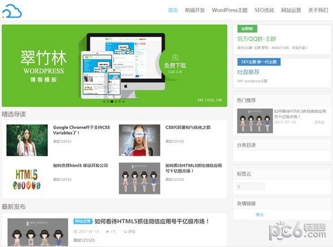This screenshot has width=333, height=247.
Task: Click the 友情链接 widget heading
Action: 246,204
